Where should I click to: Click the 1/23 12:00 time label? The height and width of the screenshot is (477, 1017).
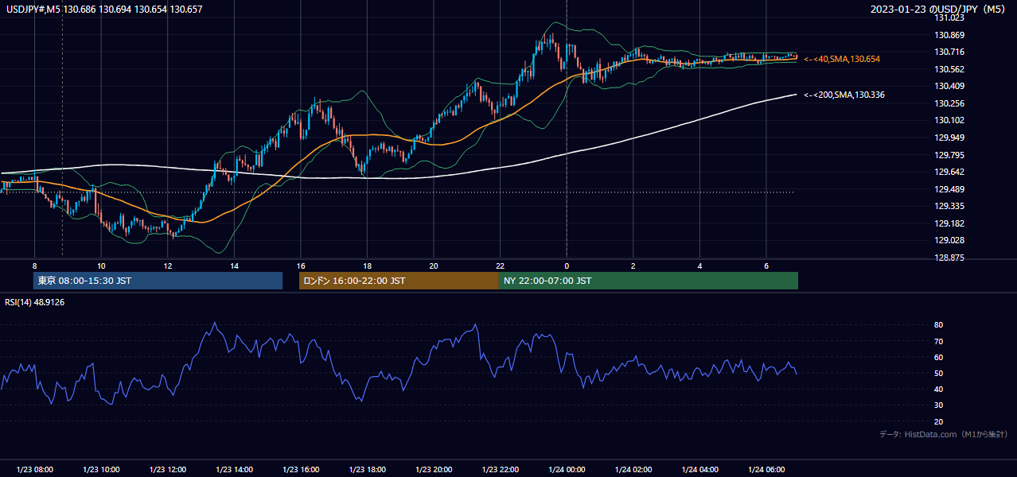tap(167, 470)
